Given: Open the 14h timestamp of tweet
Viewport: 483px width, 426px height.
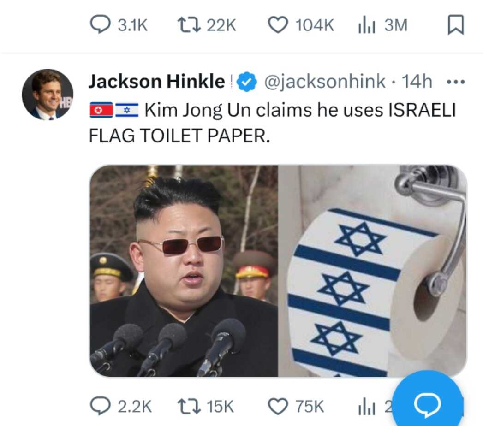Looking at the screenshot, I should 417,81.
